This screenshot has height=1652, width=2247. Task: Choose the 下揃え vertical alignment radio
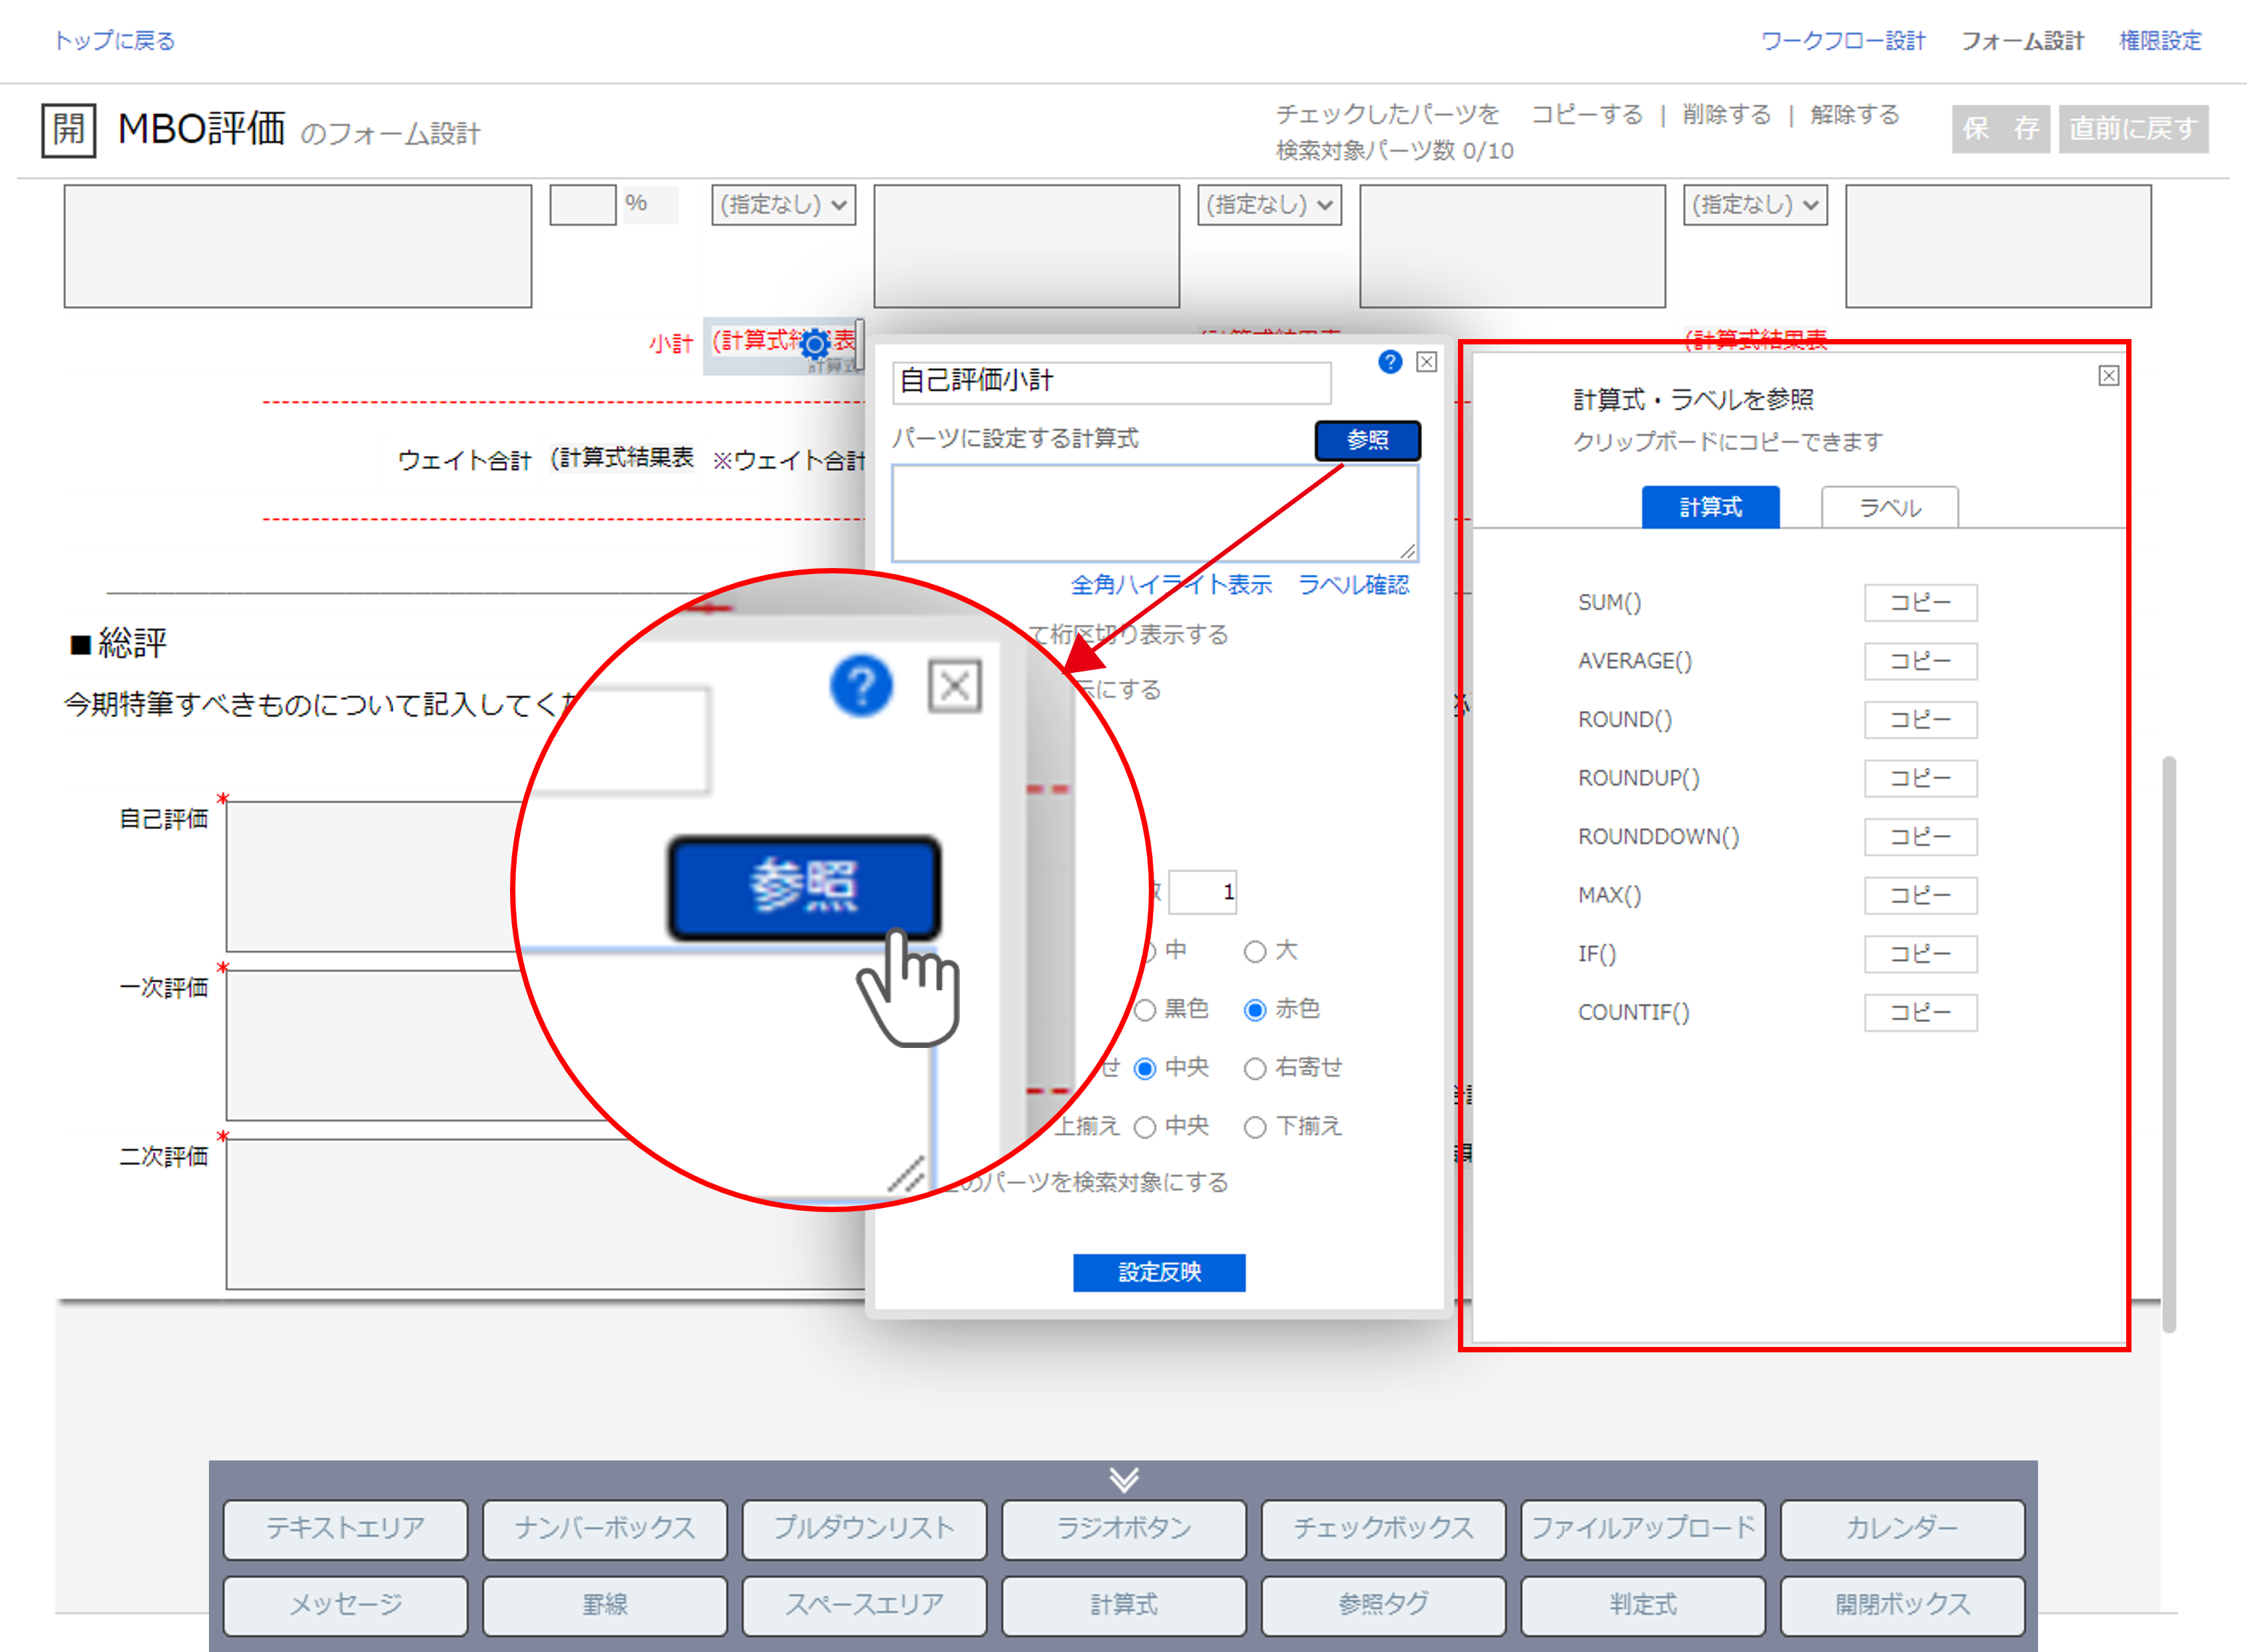pos(1255,1128)
